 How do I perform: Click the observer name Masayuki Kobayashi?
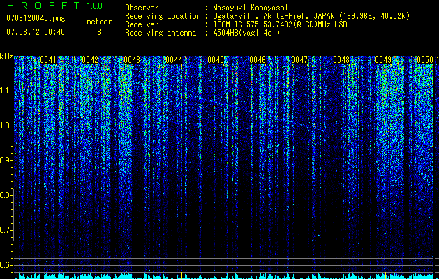coord(250,8)
